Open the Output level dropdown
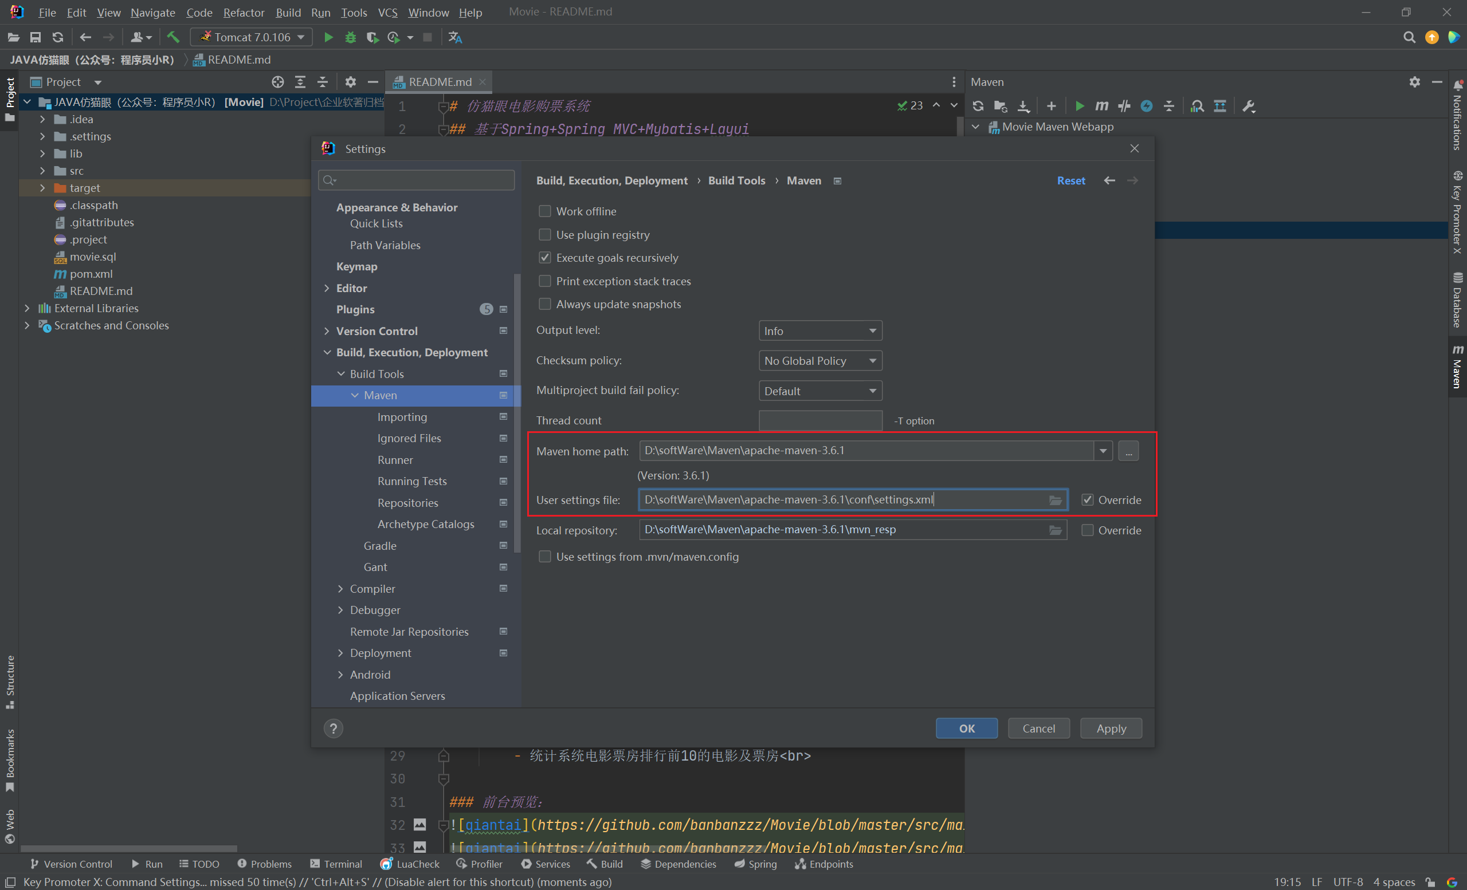 pos(819,330)
